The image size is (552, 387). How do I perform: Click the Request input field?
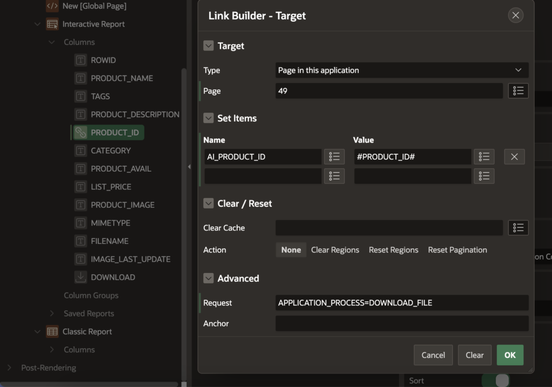[402, 303]
